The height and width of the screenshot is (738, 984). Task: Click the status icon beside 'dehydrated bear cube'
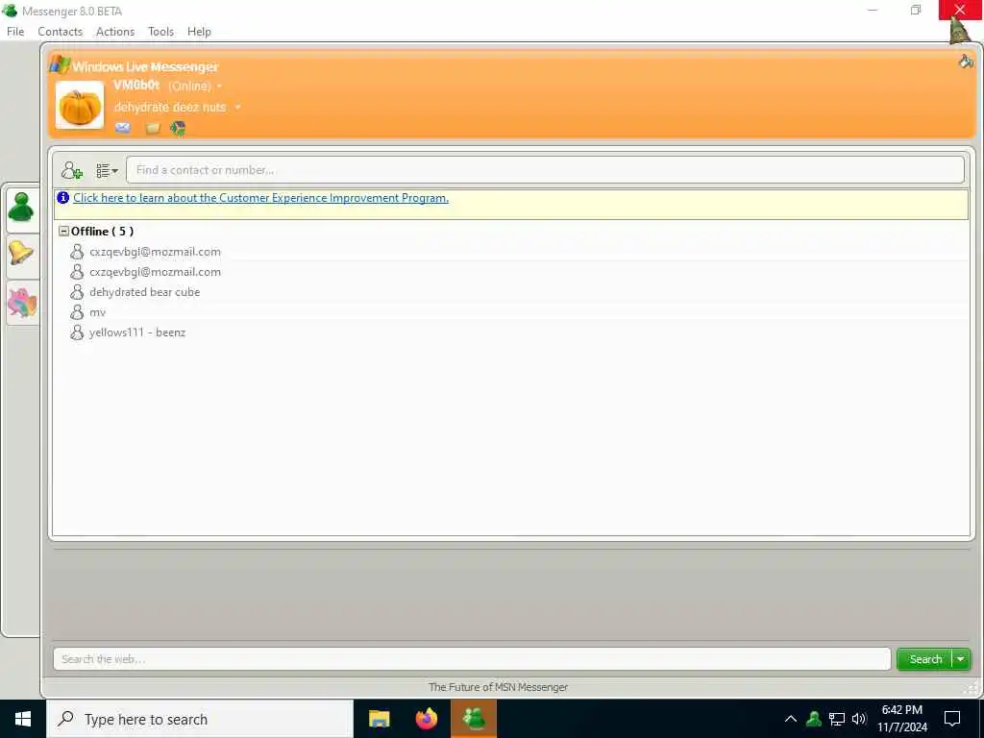(x=77, y=292)
